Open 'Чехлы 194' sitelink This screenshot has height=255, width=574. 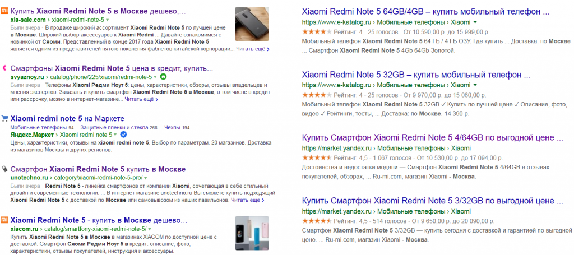pyautogui.click(x=177, y=128)
